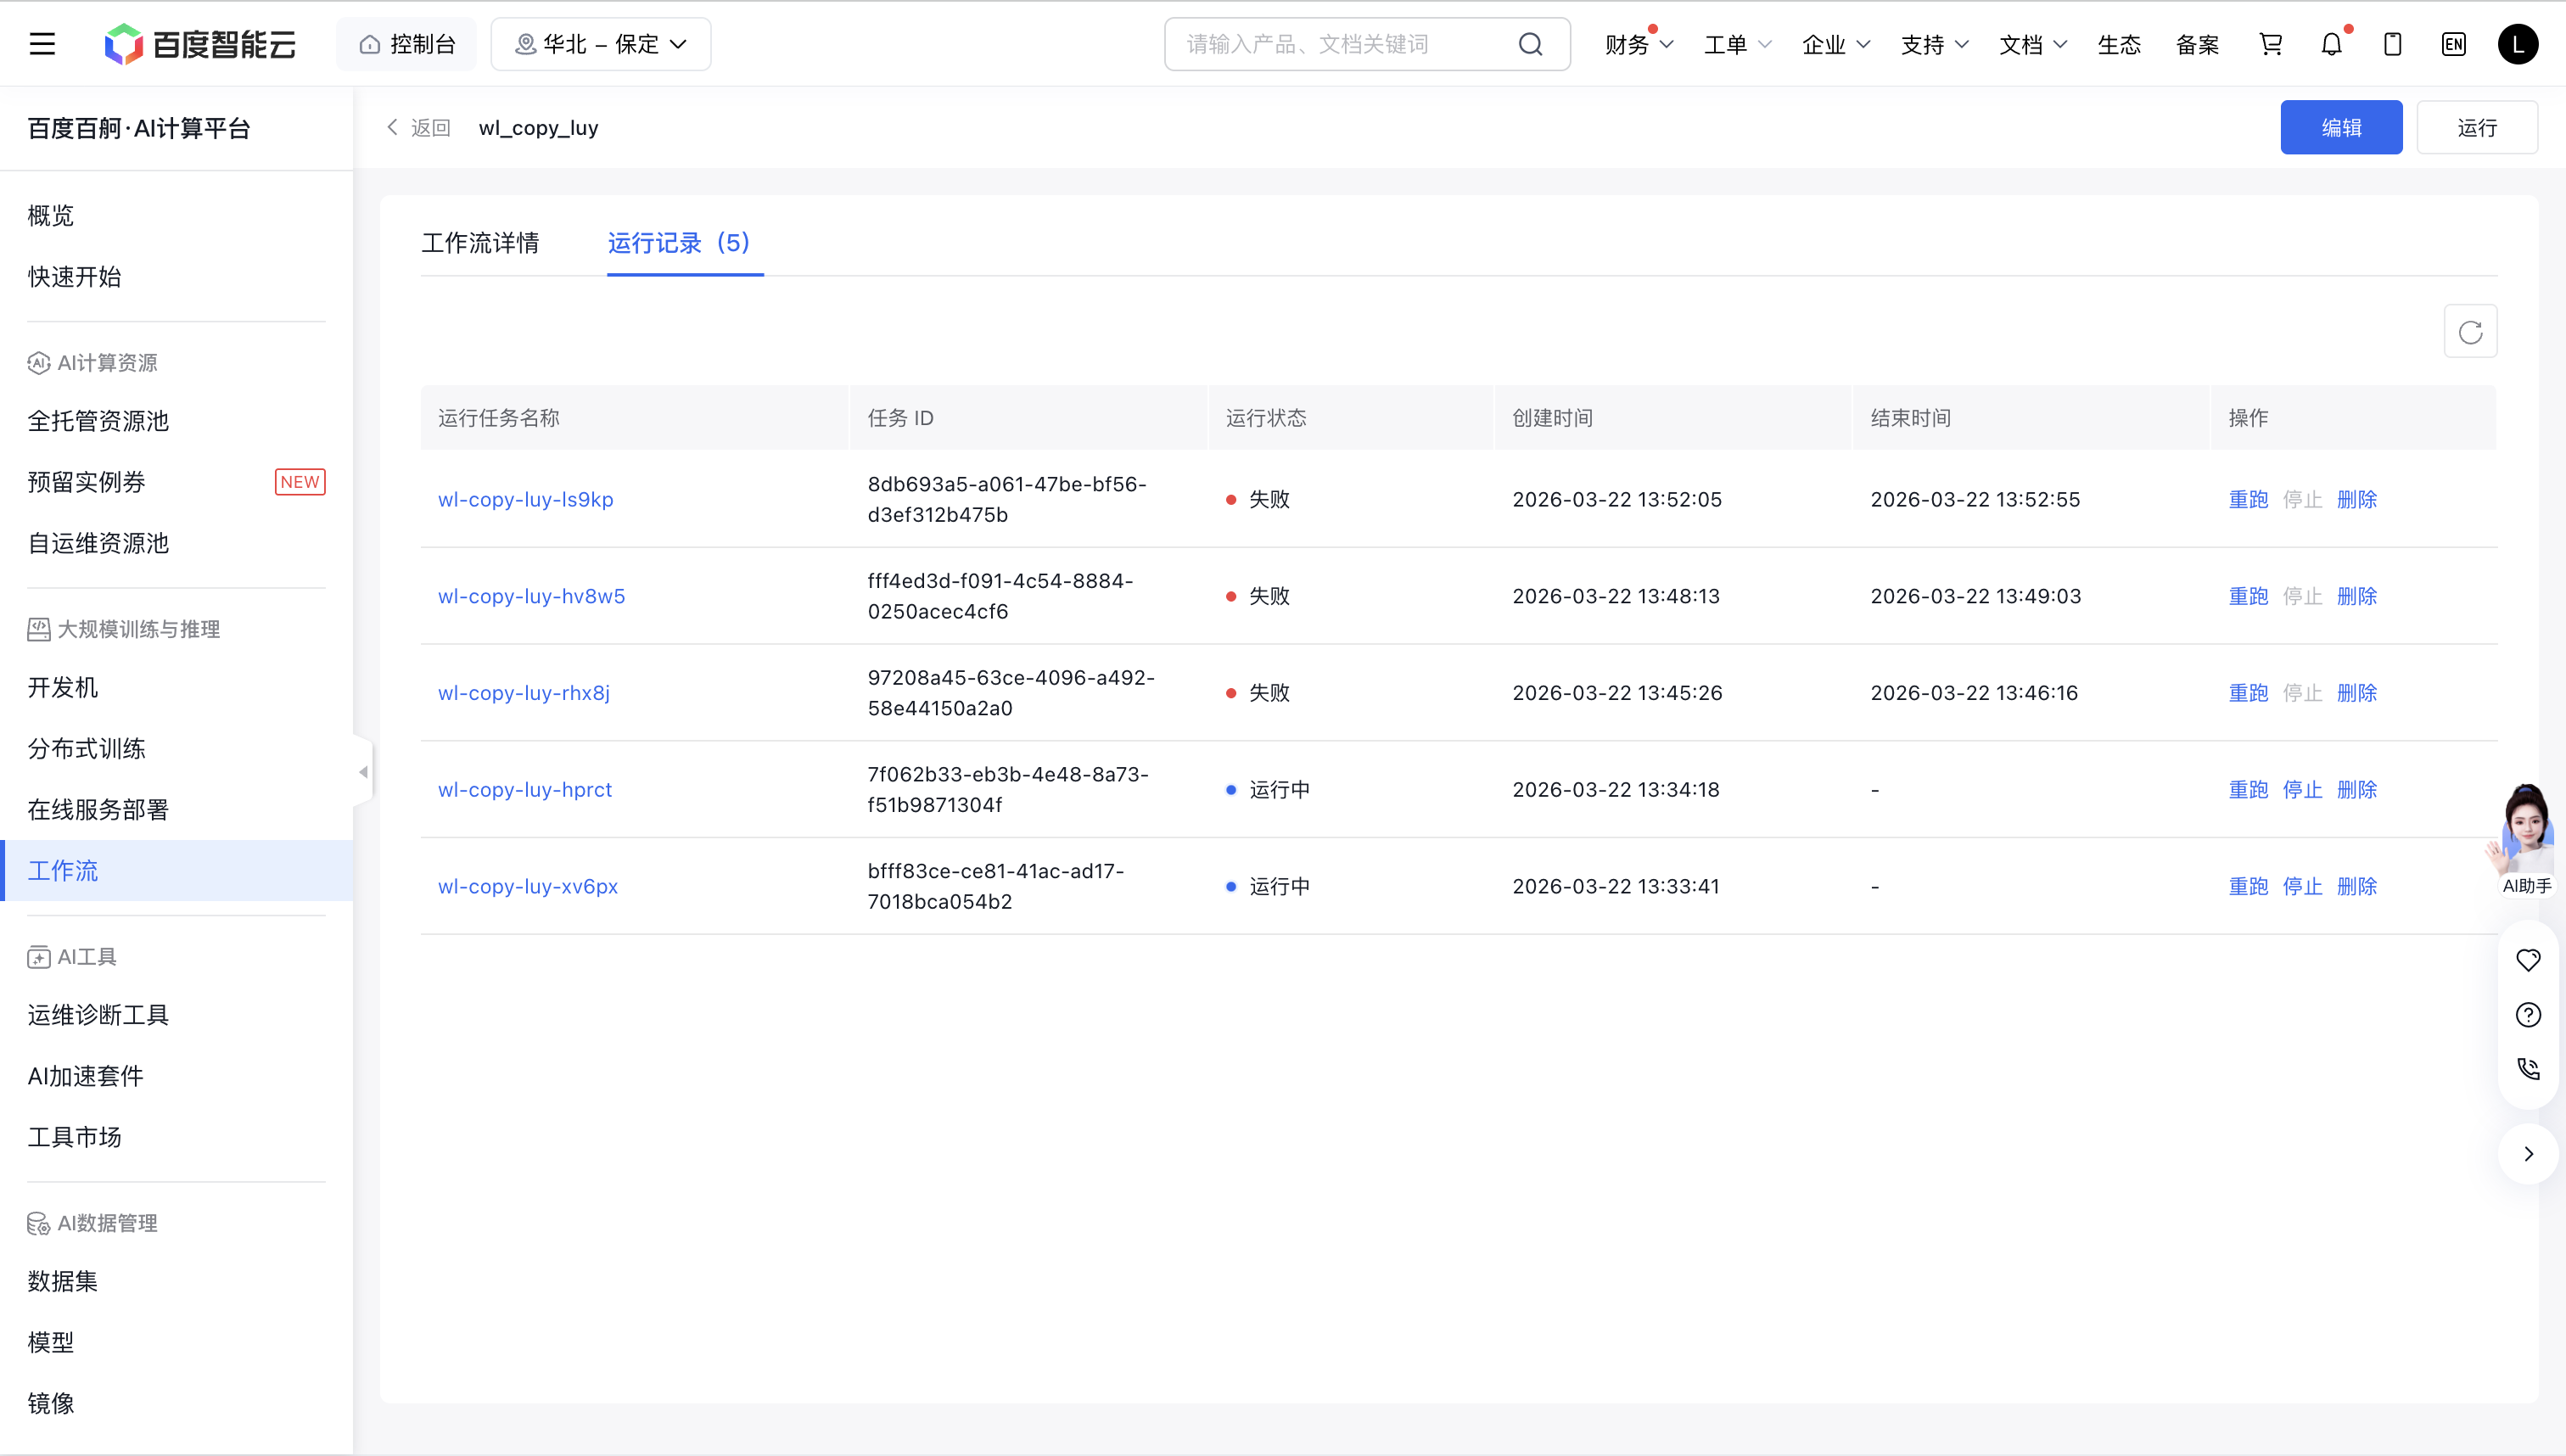
Task: Click the heart favorite icon on the right
Action: click(2528, 960)
